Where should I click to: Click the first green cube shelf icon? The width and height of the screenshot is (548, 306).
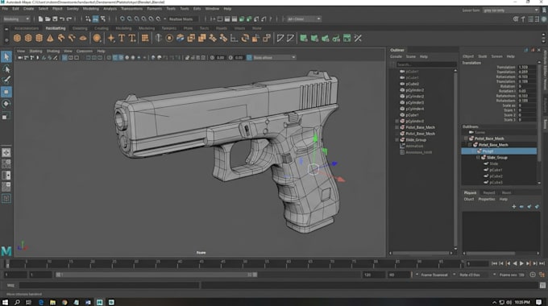click(x=303, y=38)
